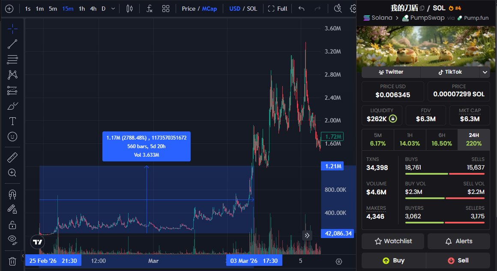This screenshot has height=271, width=497.
Task: Select the crosshair cursor tool
Action: tap(12, 29)
